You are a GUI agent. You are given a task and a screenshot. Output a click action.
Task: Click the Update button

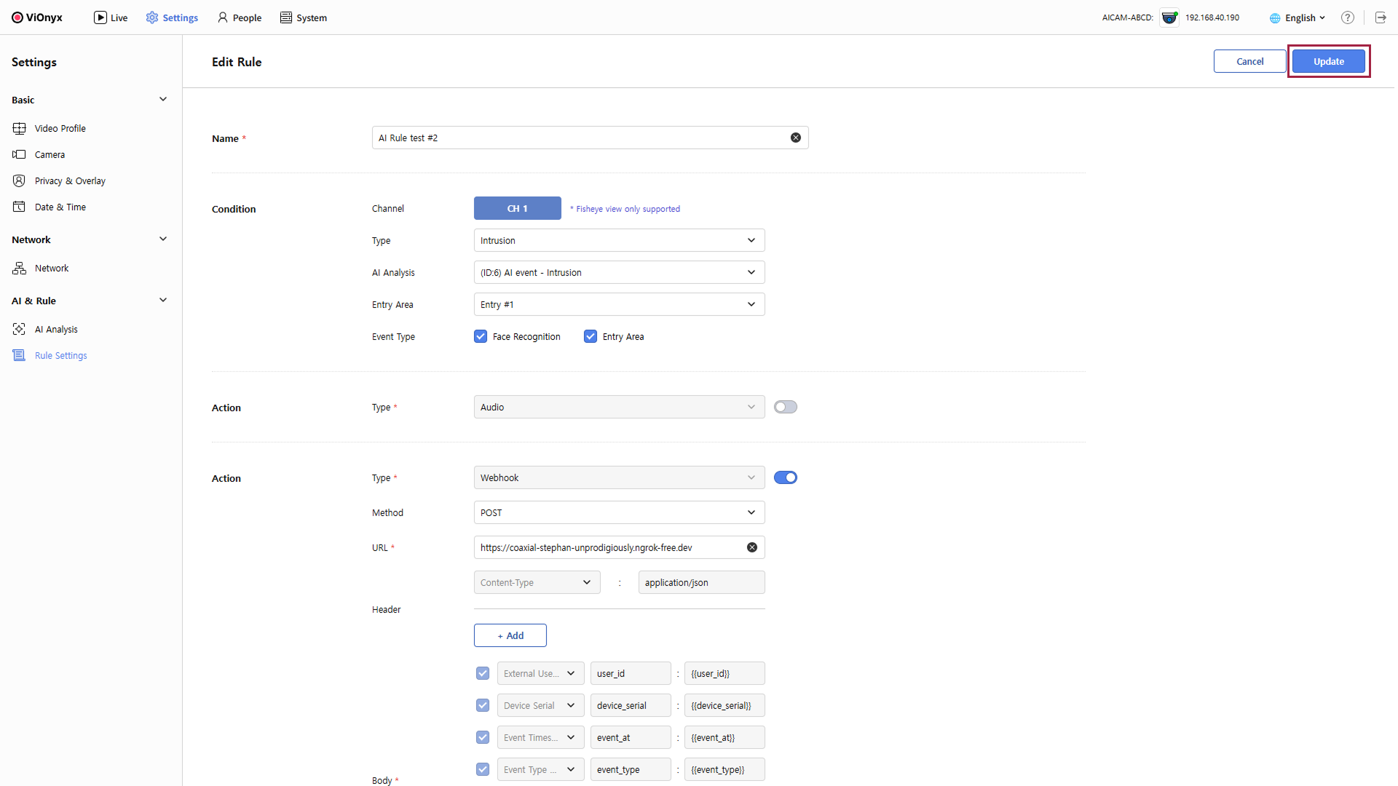pyautogui.click(x=1328, y=61)
